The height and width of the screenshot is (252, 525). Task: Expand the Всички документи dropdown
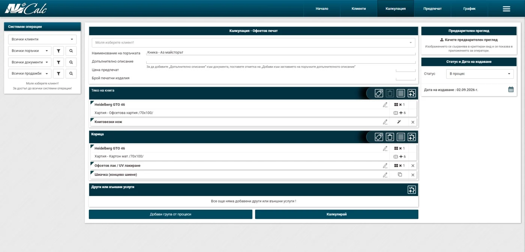[x=30, y=62]
